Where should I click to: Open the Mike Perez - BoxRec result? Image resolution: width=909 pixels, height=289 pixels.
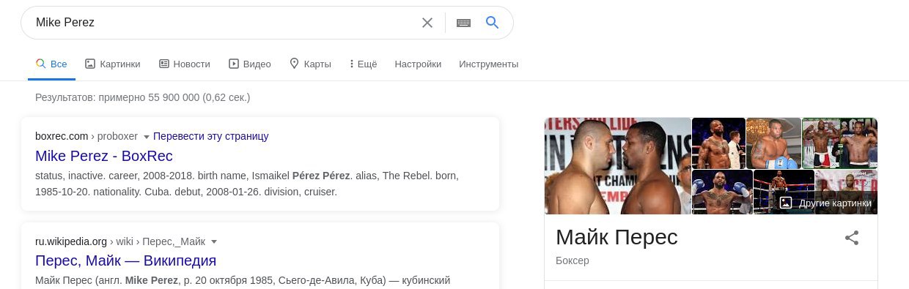tap(104, 156)
